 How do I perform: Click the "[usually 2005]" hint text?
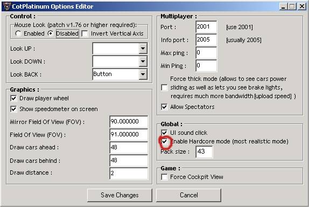click(x=244, y=40)
